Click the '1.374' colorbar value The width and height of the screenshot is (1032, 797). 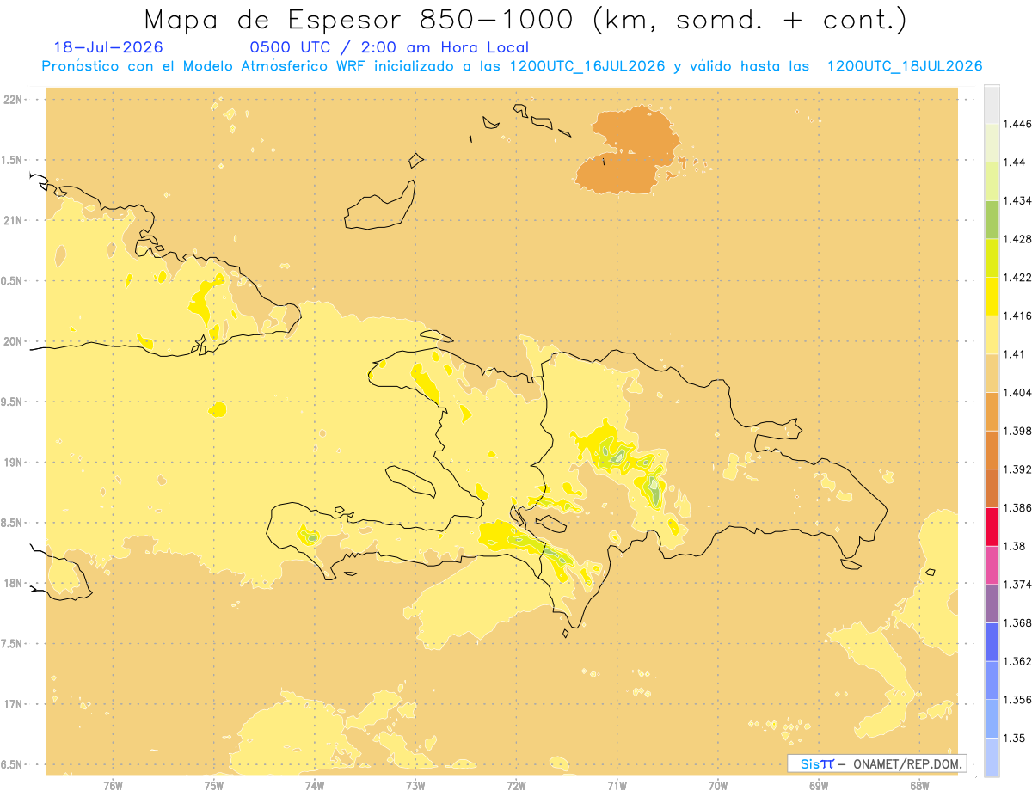[x=1019, y=585]
